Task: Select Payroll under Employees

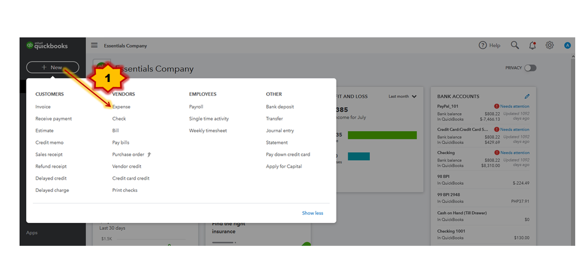Action: coord(196,106)
